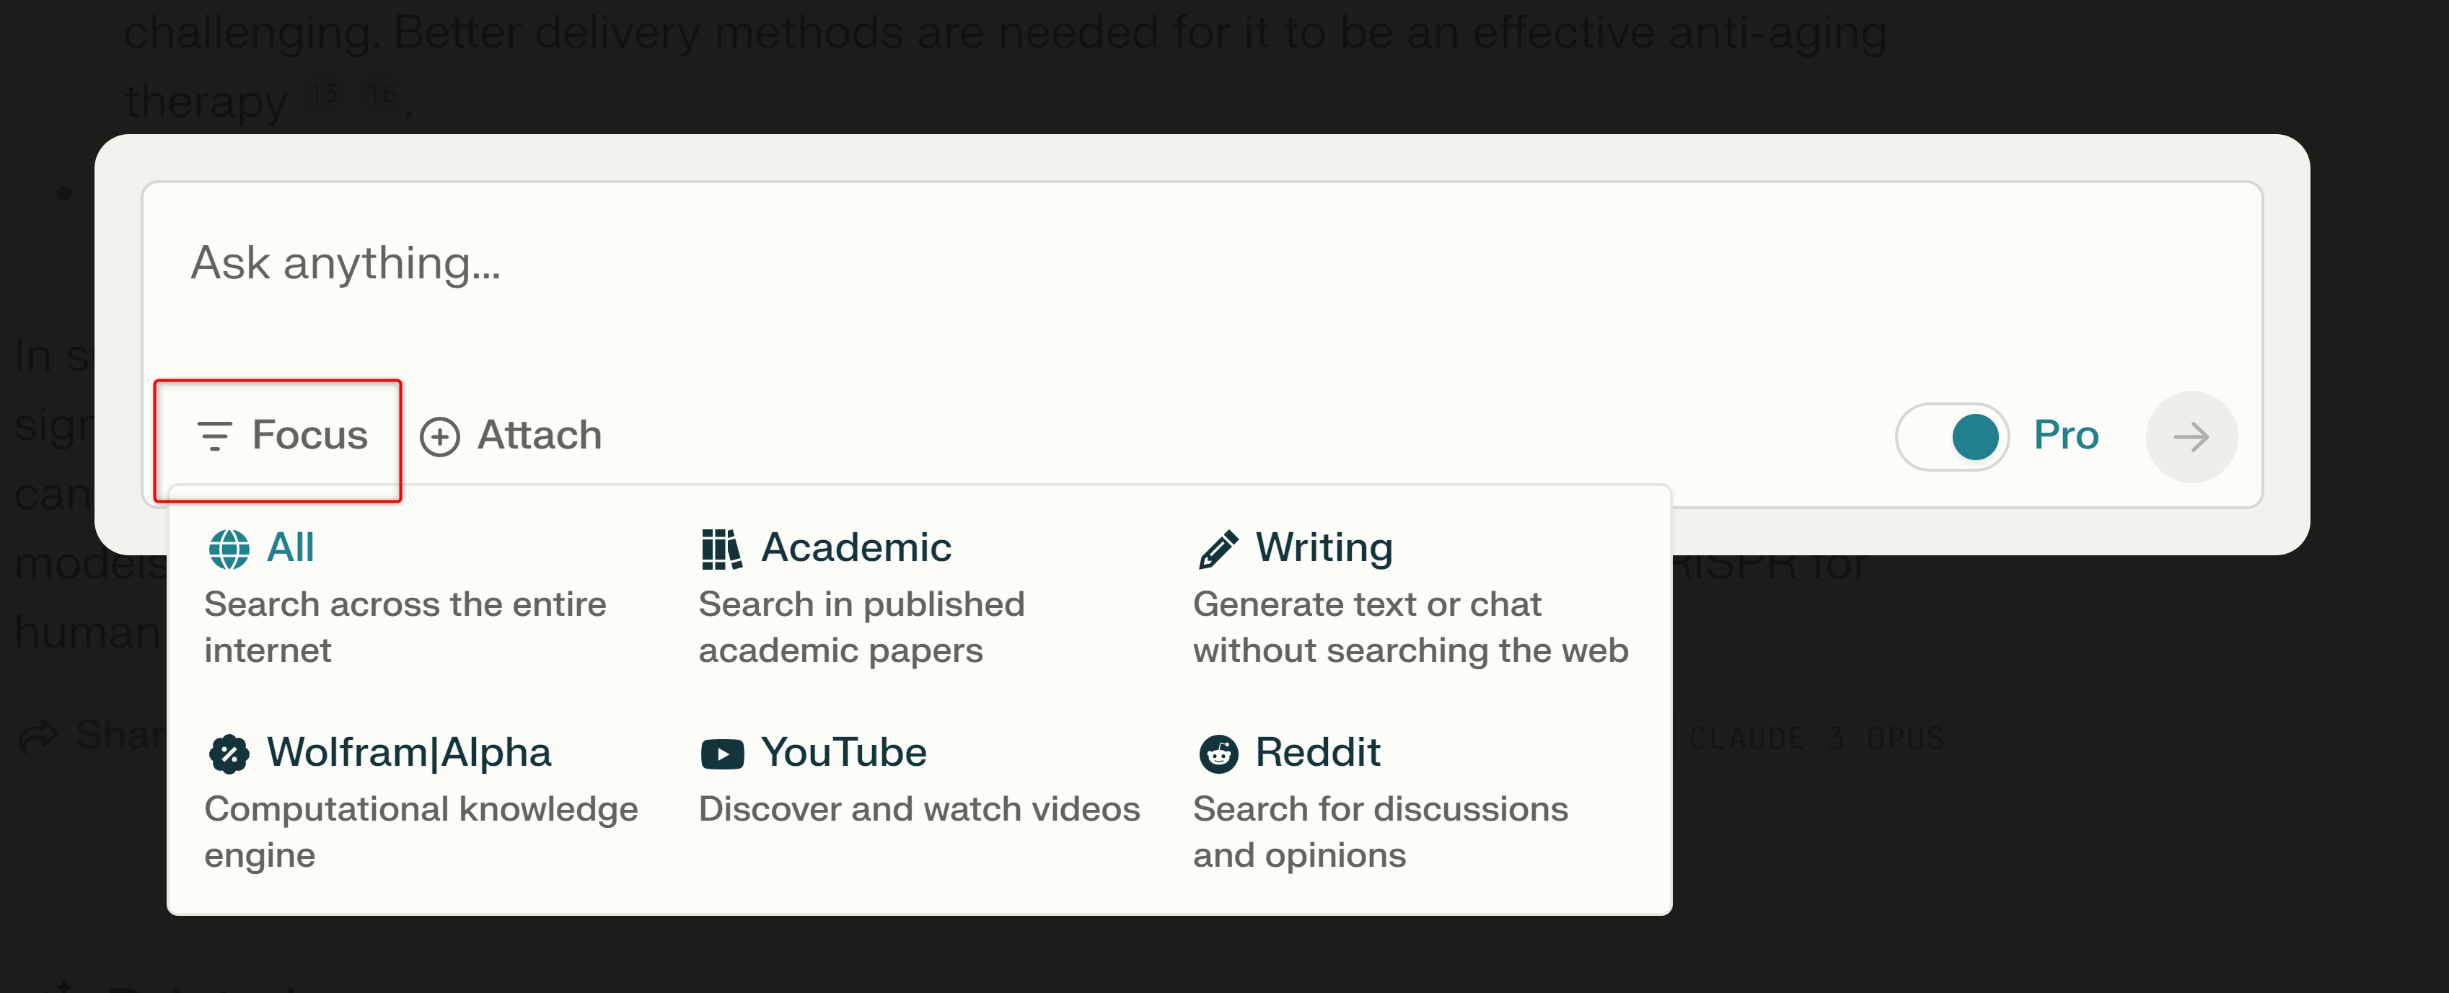Select the Writing focus option
Image resolution: width=2449 pixels, height=993 pixels.
[1411, 598]
